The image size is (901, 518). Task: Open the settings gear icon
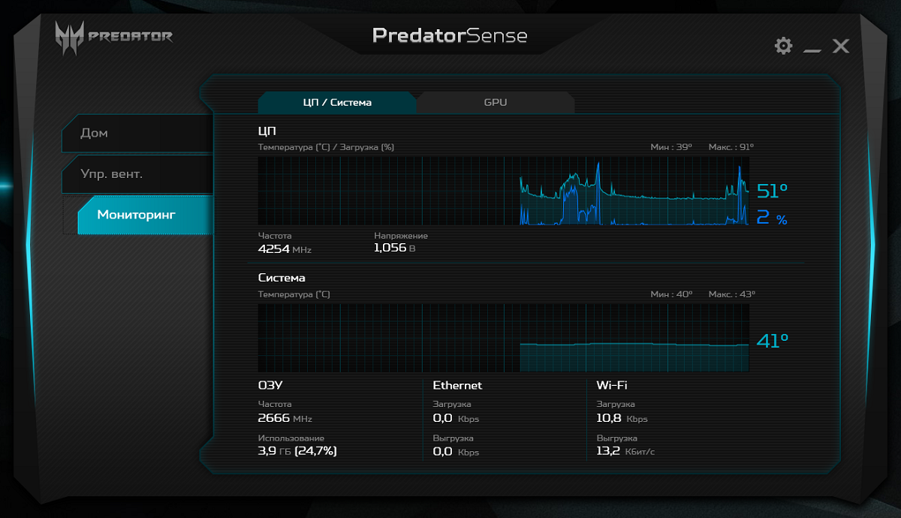tap(783, 47)
